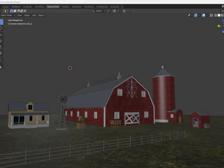This screenshot has width=224, height=168.
Task: Open the pivot point dropdown
Action: 109,11
